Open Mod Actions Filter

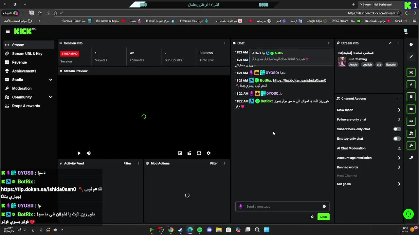coord(214,164)
